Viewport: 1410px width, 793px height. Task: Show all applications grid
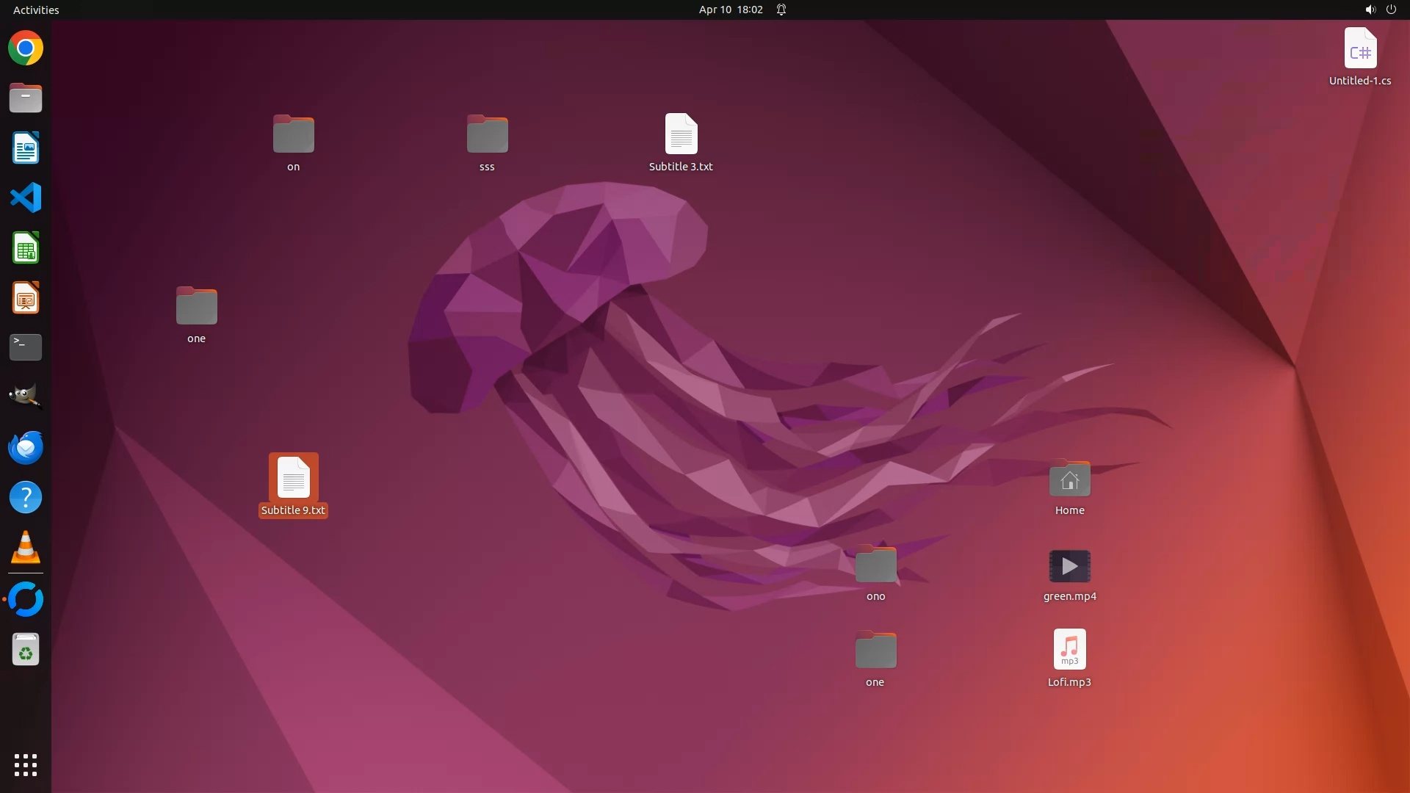pyautogui.click(x=26, y=764)
